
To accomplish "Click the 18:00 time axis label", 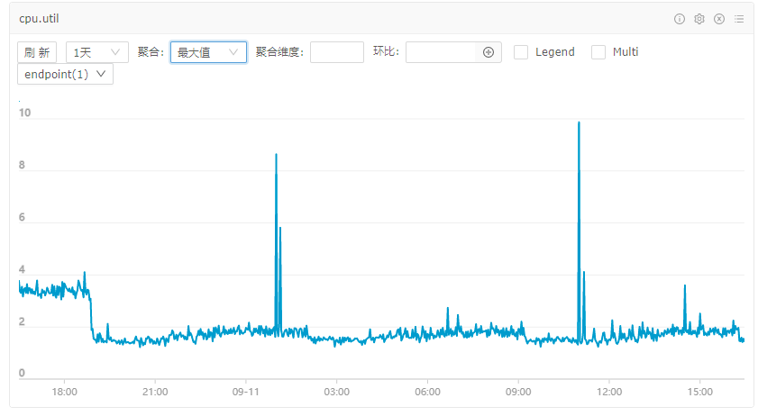I will [x=64, y=392].
